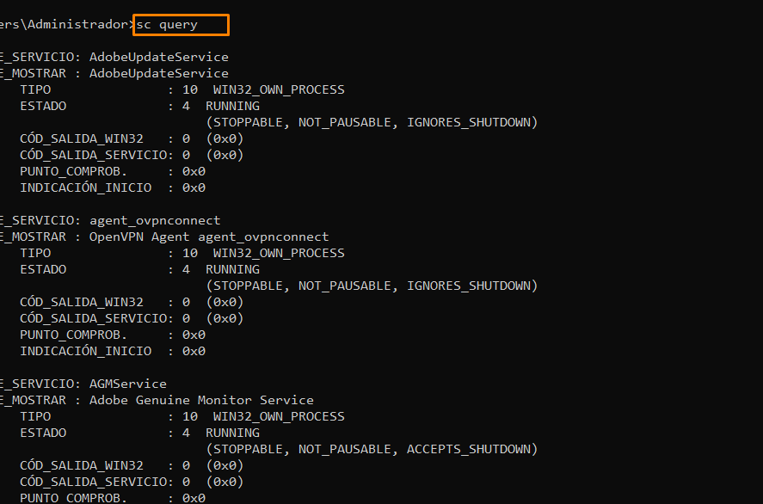763x504 pixels.
Task: Click the agent_ovpnconnect service name
Action: pos(155,220)
